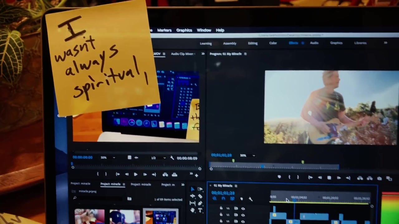Toggle Snap in the timeline
This screenshot has height=224, width=399.
pos(223,198)
